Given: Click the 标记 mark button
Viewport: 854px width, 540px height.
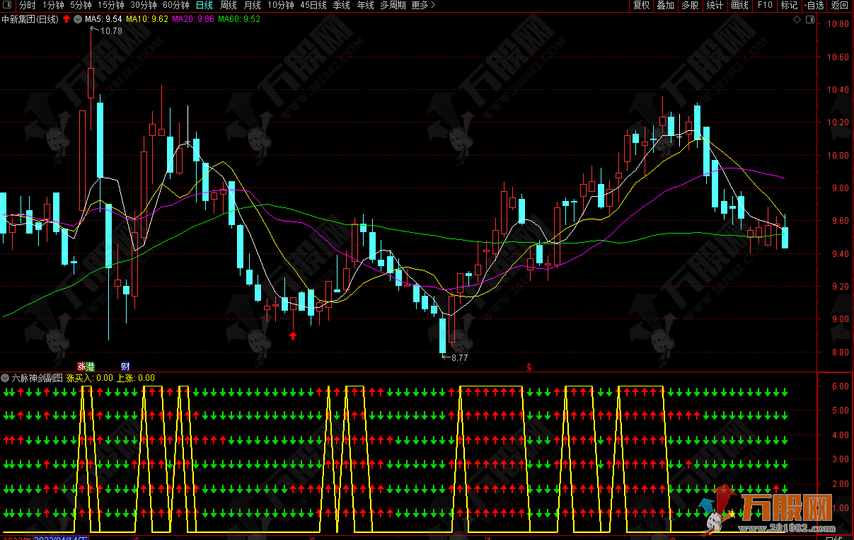Looking at the screenshot, I should click(x=789, y=5).
